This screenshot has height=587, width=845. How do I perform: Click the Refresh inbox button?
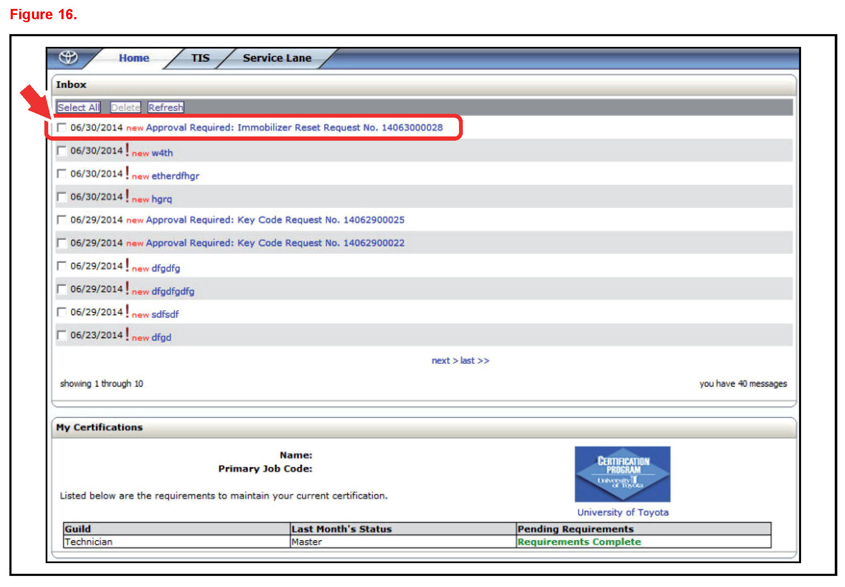166,107
